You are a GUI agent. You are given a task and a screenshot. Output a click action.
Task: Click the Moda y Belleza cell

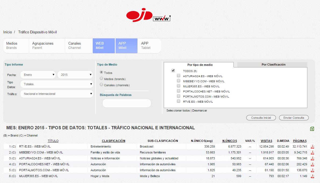[x=150, y=176]
